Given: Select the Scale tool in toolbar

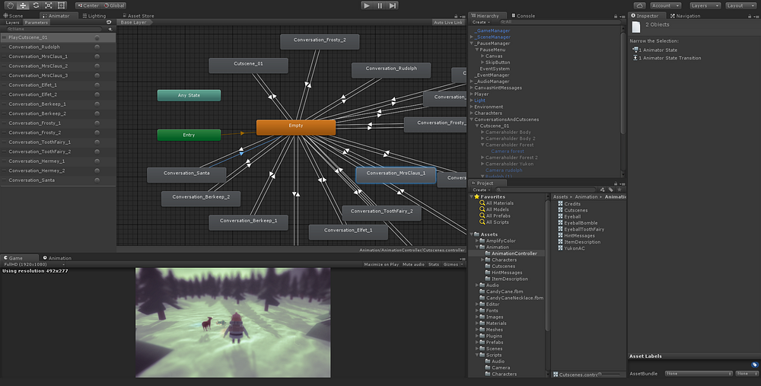Looking at the screenshot, I should click(49, 5).
